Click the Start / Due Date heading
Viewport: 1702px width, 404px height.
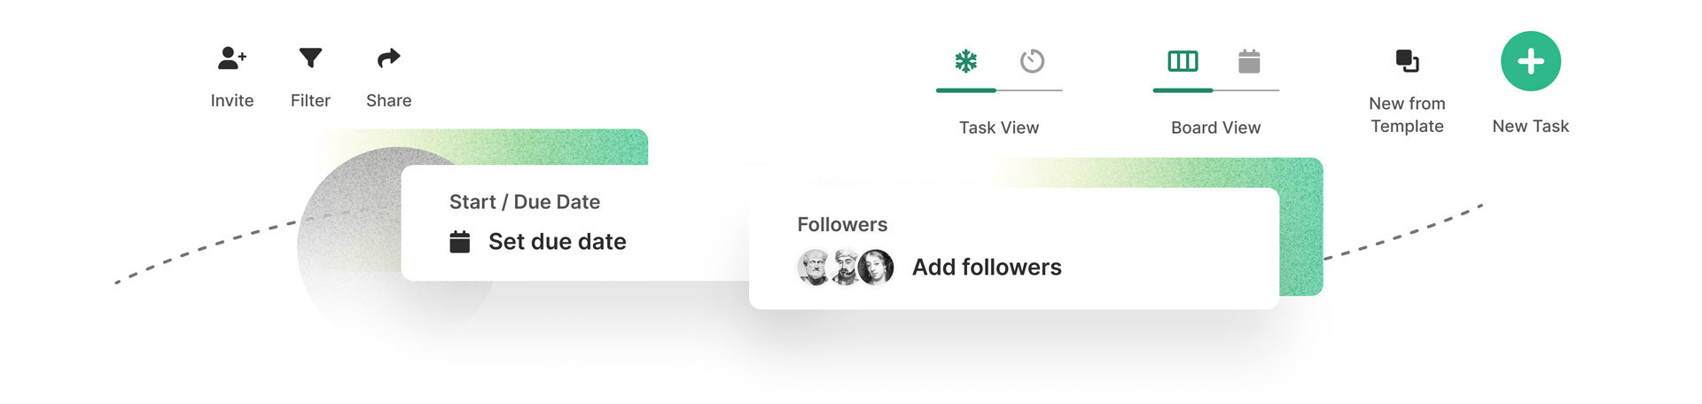click(x=524, y=202)
